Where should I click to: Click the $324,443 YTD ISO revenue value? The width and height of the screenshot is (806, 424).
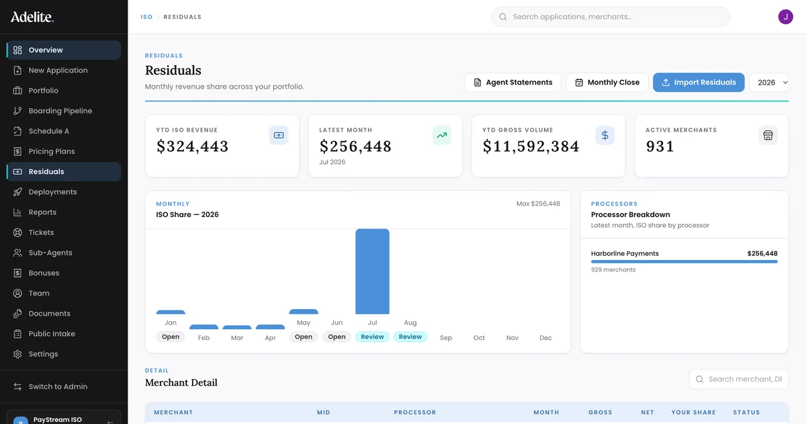pos(193,146)
